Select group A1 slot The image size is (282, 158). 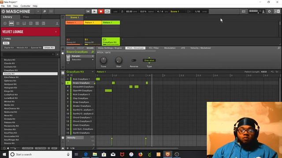[x=74, y=41]
